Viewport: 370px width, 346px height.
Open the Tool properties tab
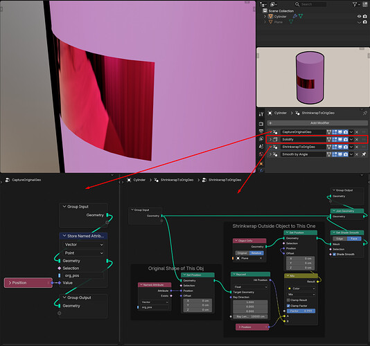pos(261,114)
